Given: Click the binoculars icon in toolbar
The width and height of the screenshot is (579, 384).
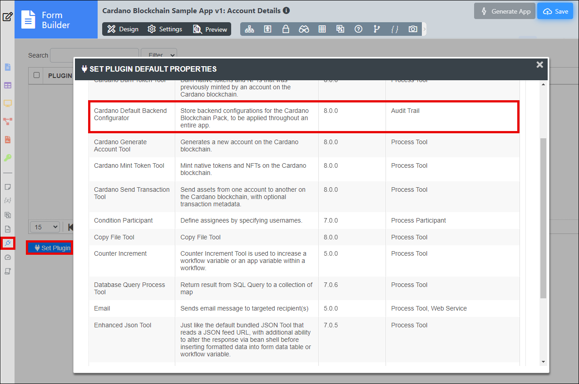Looking at the screenshot, I should [304, 29].
